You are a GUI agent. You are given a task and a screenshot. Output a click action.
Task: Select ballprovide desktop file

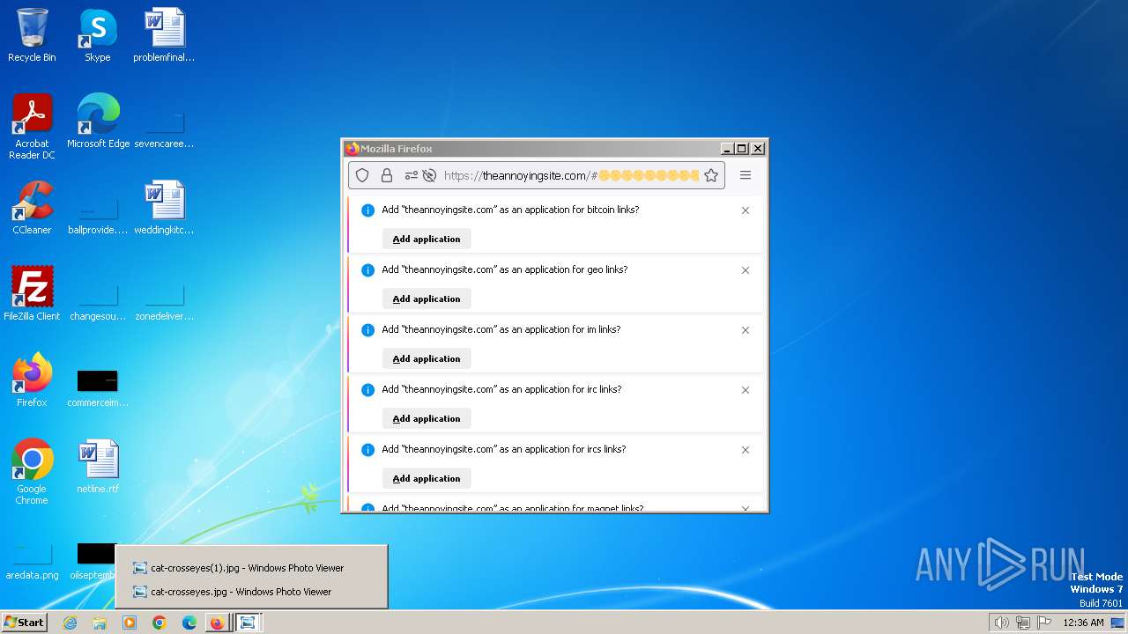coord(98,216)
